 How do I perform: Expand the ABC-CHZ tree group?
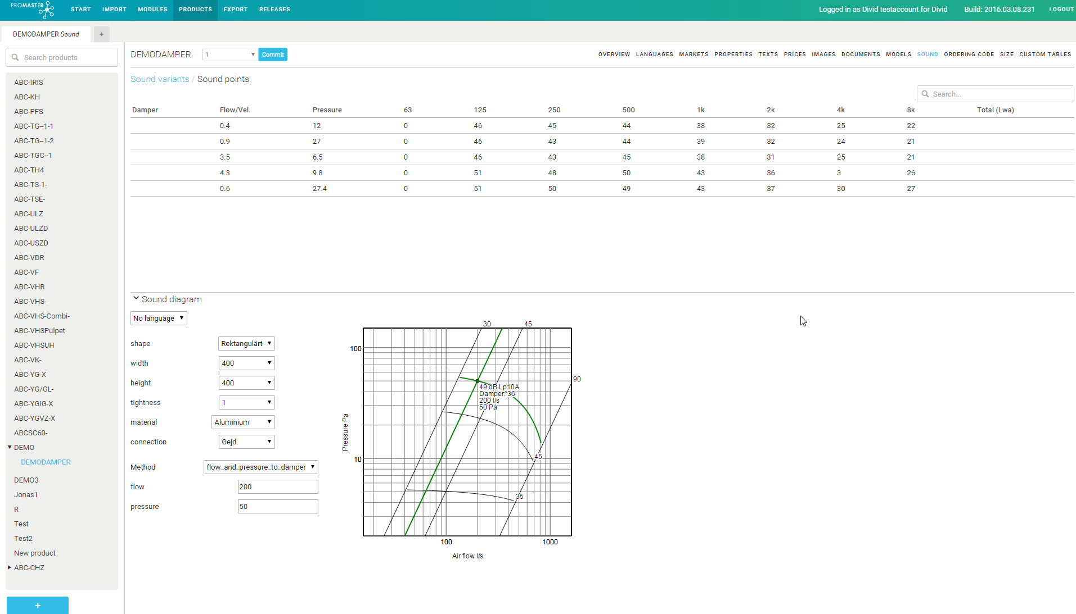click(10, 567)
